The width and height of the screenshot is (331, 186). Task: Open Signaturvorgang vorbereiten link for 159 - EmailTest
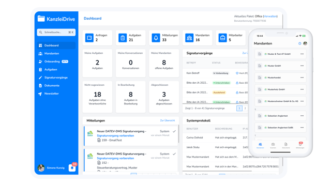(x=115, y=135)
